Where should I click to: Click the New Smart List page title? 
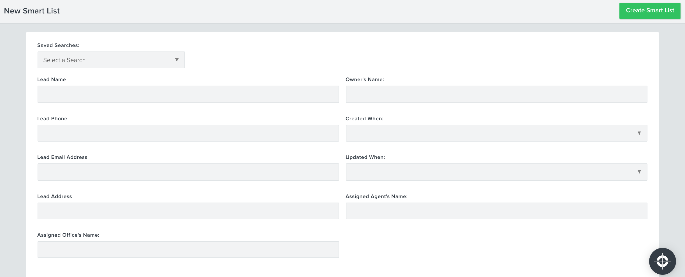coord(32,11)
